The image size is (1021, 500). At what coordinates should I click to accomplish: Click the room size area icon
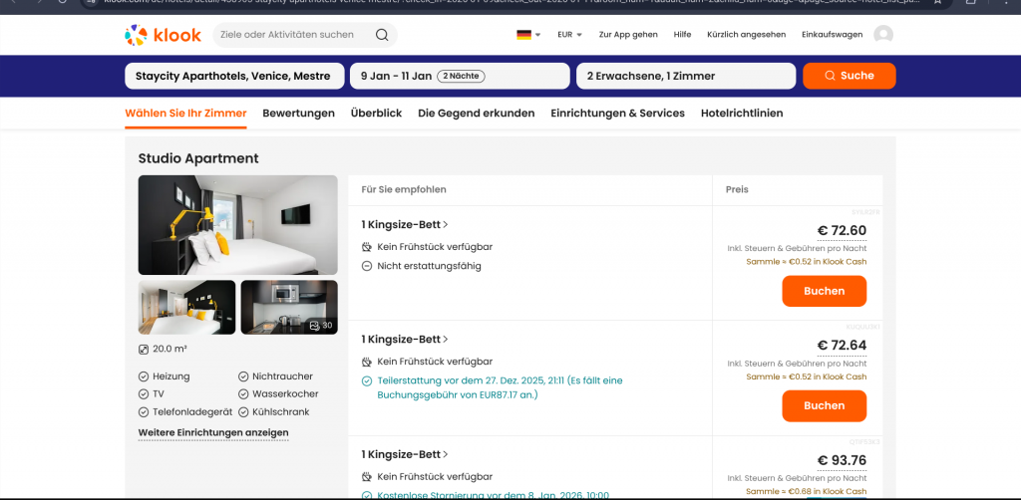pos(144,350)
